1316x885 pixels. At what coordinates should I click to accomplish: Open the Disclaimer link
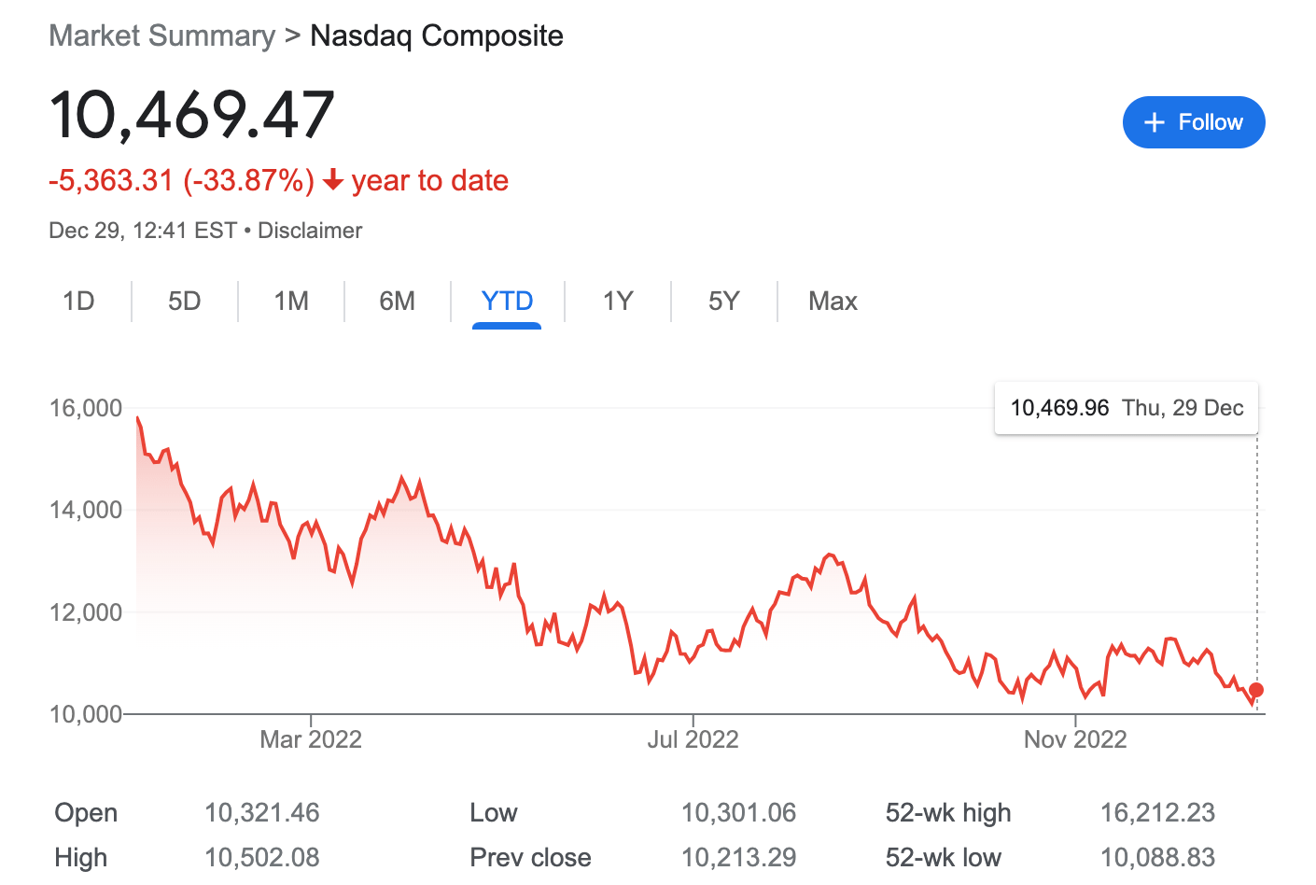pos(310,231)
